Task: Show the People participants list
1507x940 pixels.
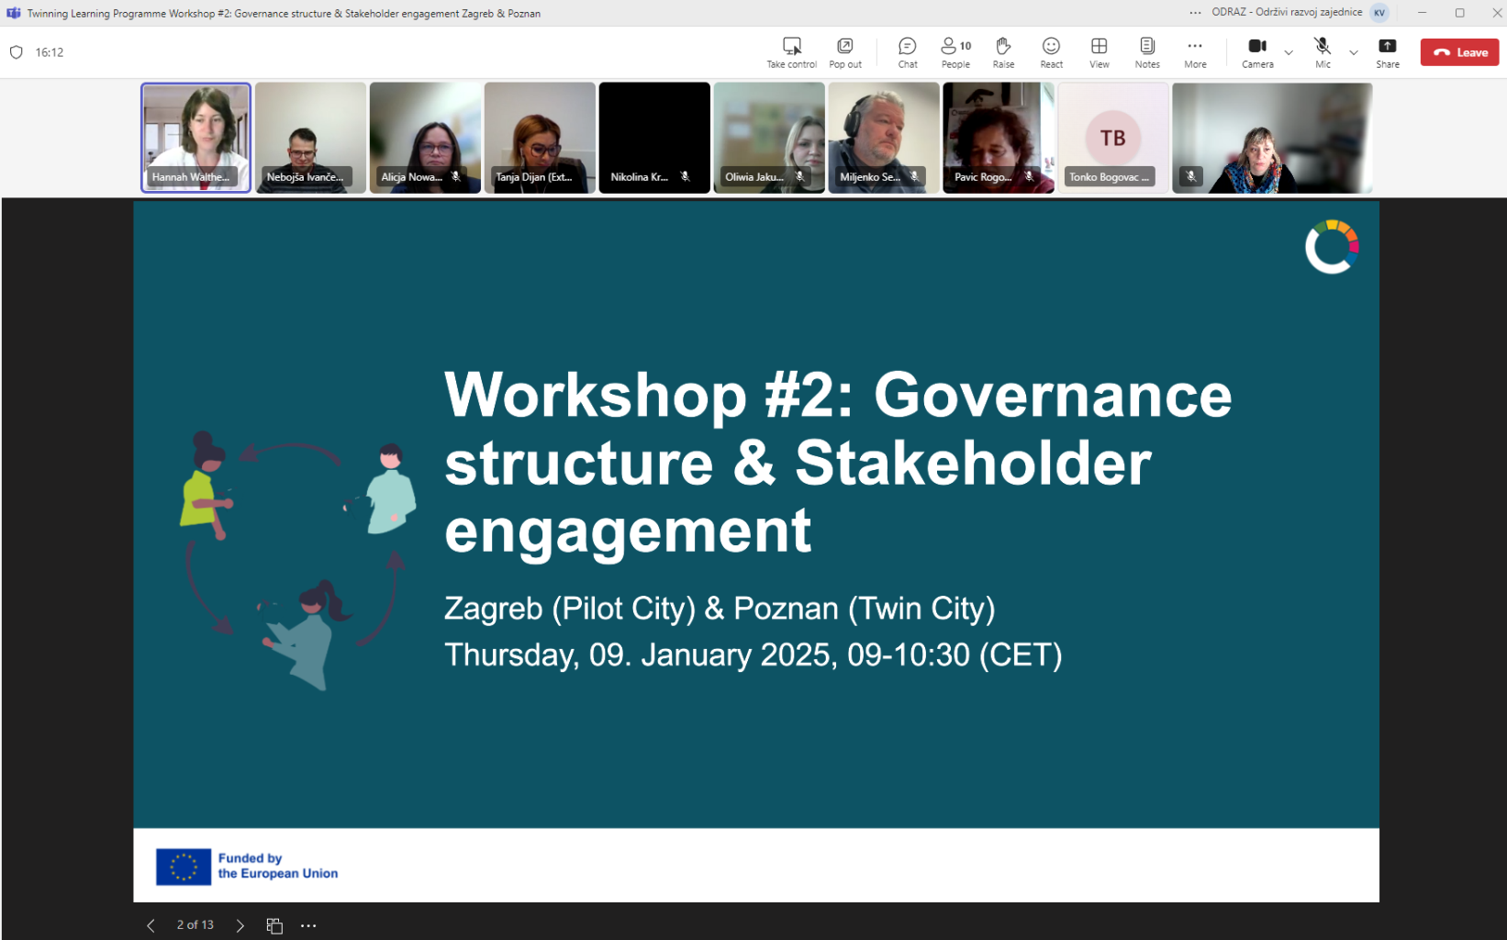Action: coord(955,52)
